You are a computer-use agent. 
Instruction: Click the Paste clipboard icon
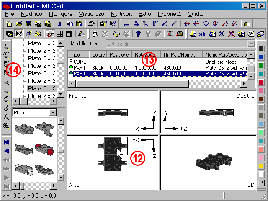[x=79, y=23]
